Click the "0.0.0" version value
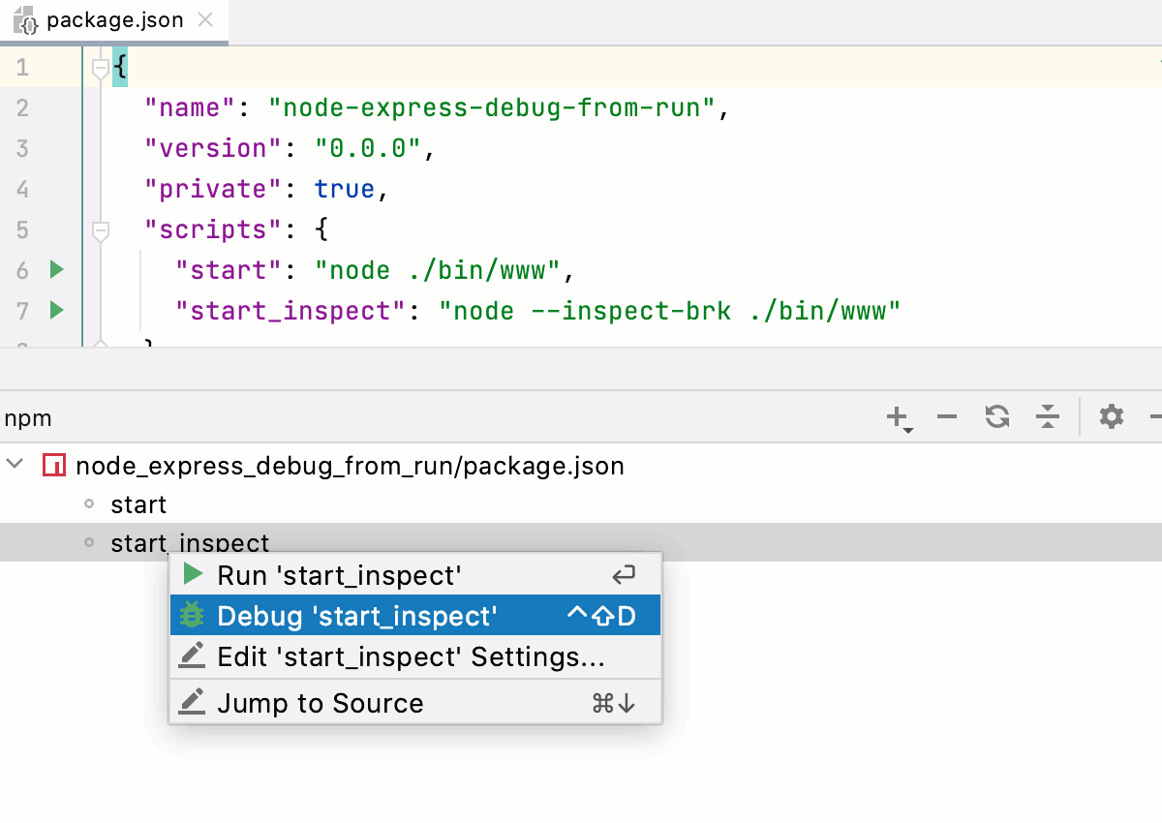 pos(368,148)
